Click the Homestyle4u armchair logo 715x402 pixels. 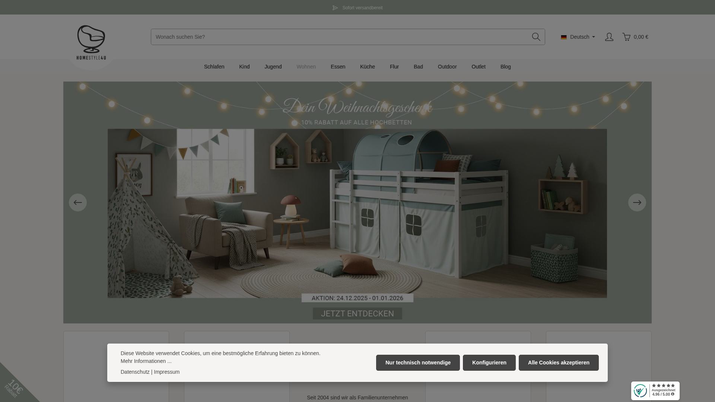coord(91,42)
